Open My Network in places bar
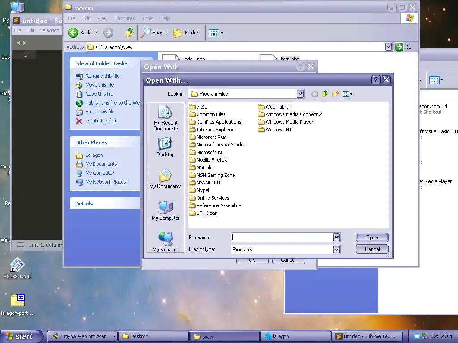 (165, 242)
